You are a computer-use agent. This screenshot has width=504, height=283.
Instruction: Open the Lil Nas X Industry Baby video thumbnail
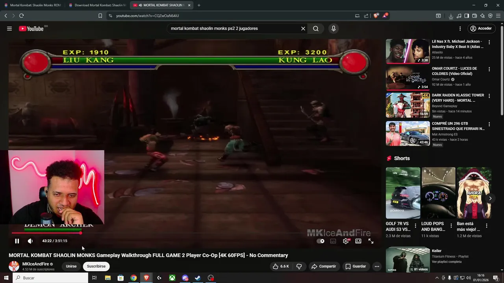[408, 51]
